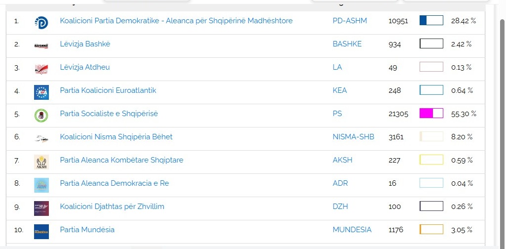Click the Nisma Shqipëria Bëhet logo

point(41,138)
